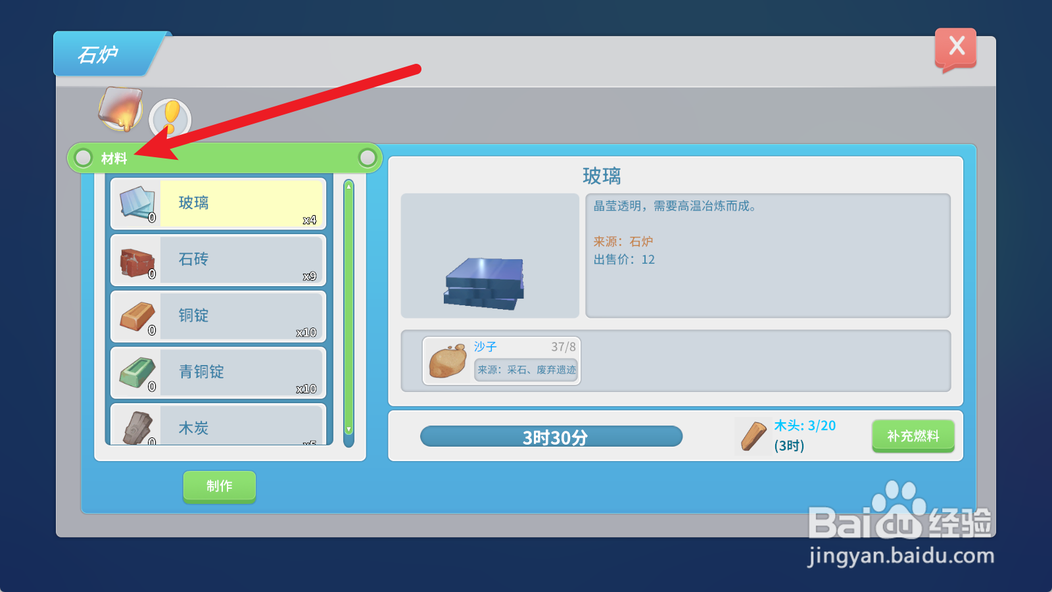The height and width of the screenshot is (592, 1052).
Task: Toggle the left circle on 材料 header
Action: 84,158
